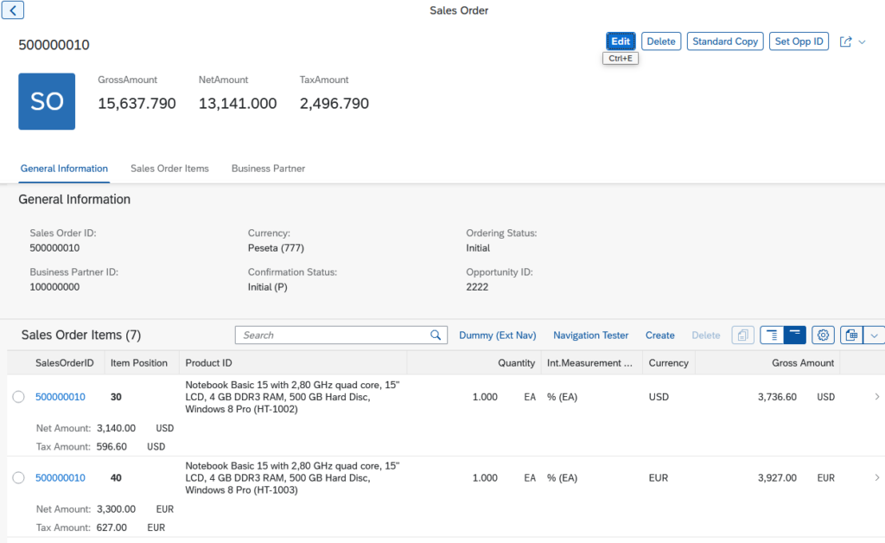Switch to Sales Order Items tab
Viewport: 885px width, 543px height.
pos(169,169)
